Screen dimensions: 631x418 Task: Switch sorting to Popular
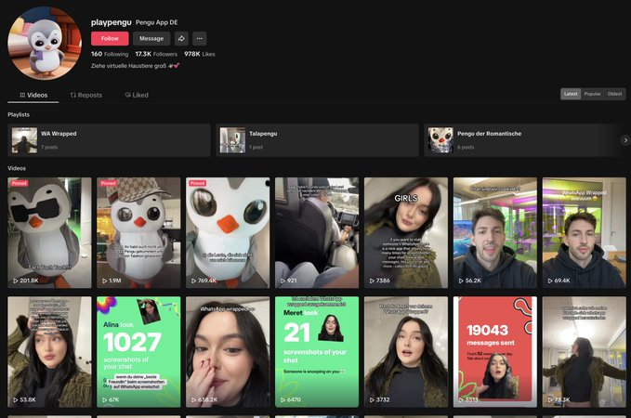592,94
